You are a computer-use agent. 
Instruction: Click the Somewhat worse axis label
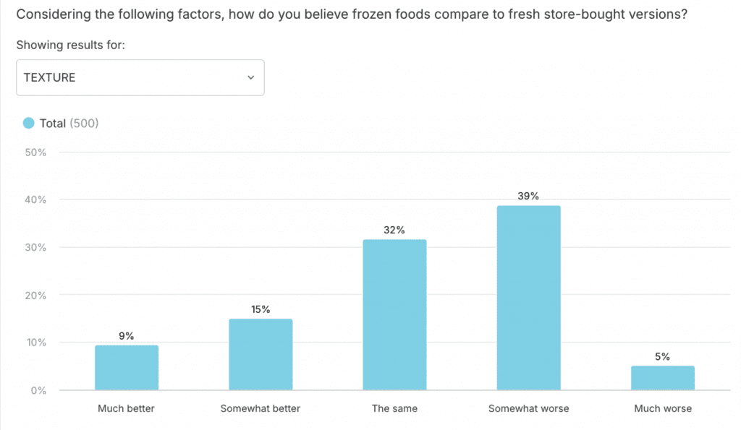pos(528,408)
